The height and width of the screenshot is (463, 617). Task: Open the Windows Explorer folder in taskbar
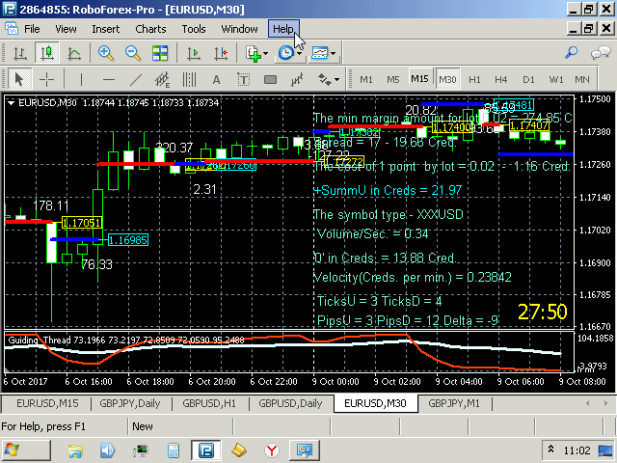point(75,450)
